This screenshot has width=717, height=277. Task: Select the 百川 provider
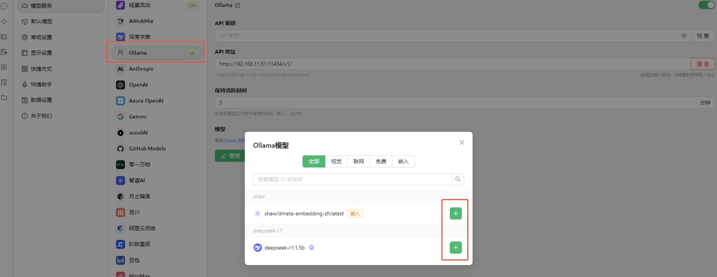[x=157, y=212]
